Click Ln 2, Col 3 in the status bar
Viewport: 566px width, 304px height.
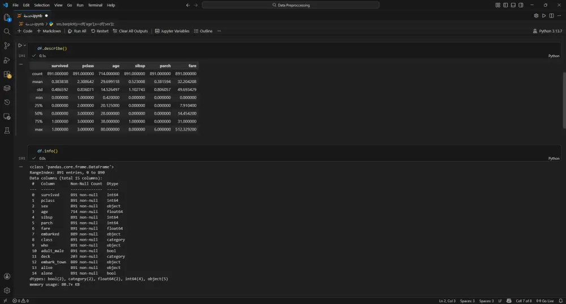click(447, 301)
